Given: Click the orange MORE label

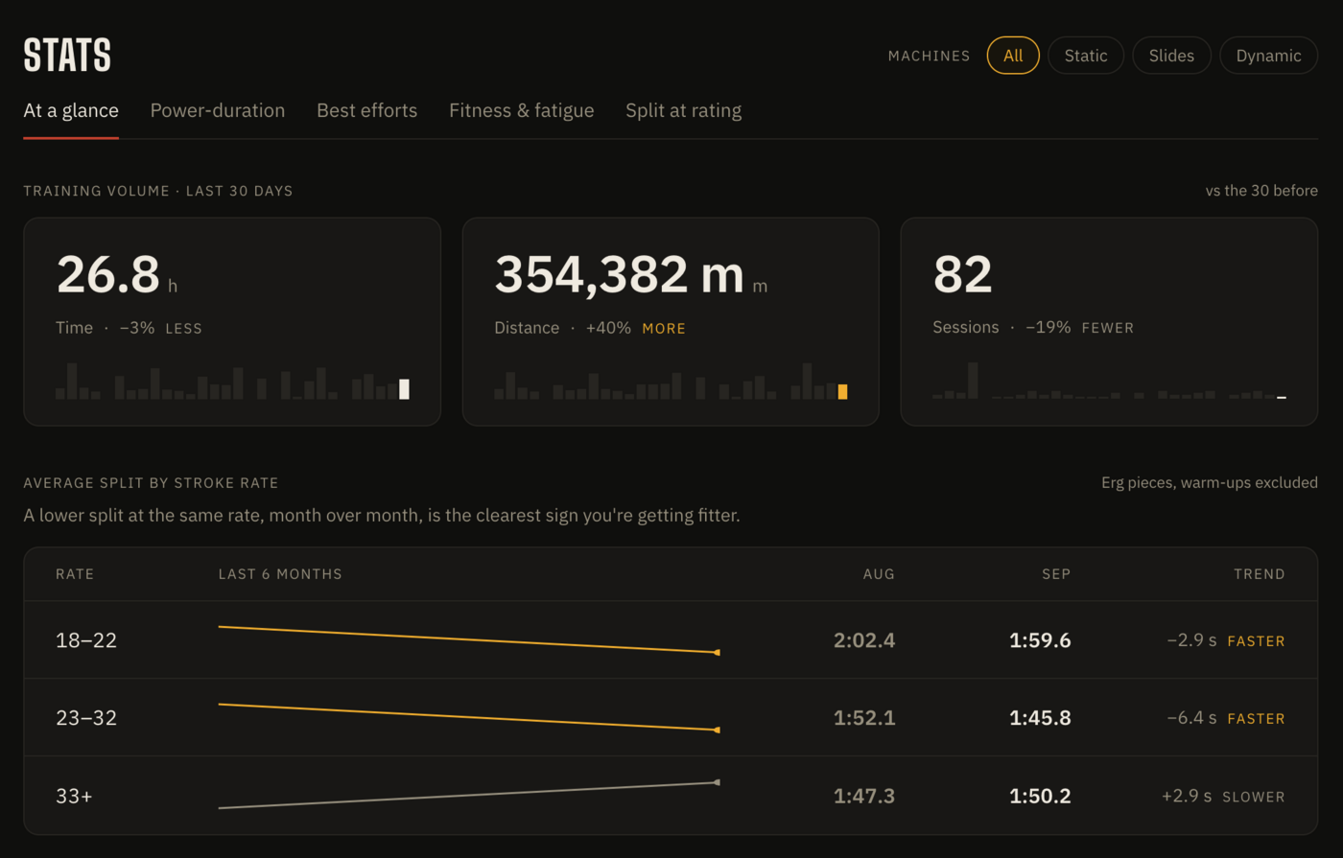Looking at the screenshot, I should click(x=664, y=329).
